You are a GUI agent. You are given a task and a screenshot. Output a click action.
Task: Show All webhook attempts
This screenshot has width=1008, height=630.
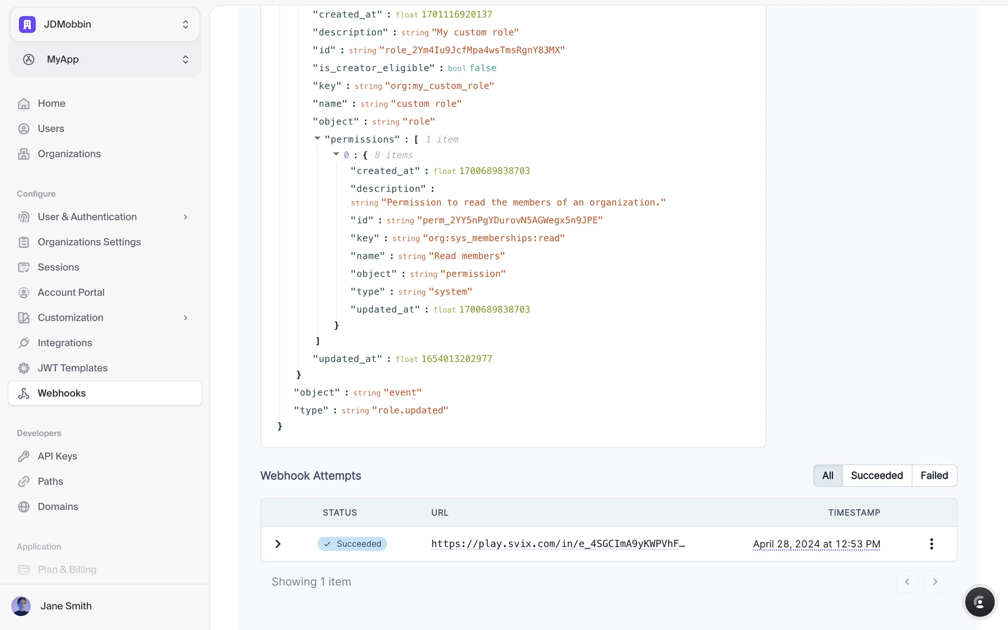(827, 476)
